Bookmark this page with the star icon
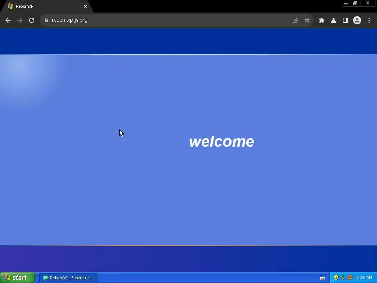Image resolution: width=377 pixels, height=283 pixels. 307,21
